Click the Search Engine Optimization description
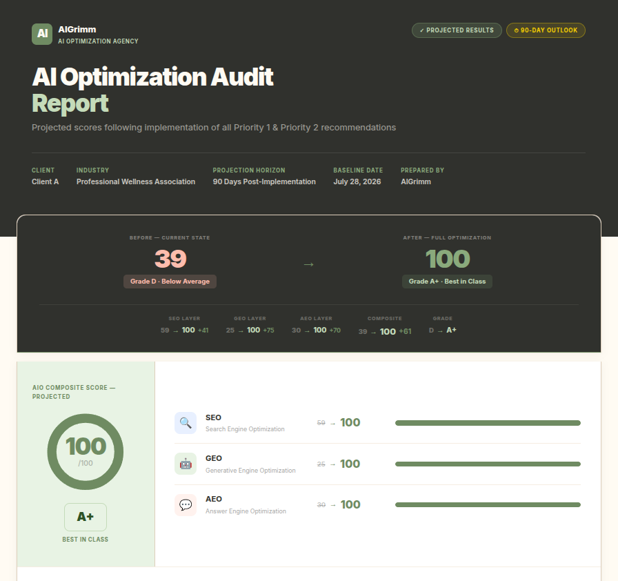This screenshot has height=581, width=618. (x=245, y=429)
